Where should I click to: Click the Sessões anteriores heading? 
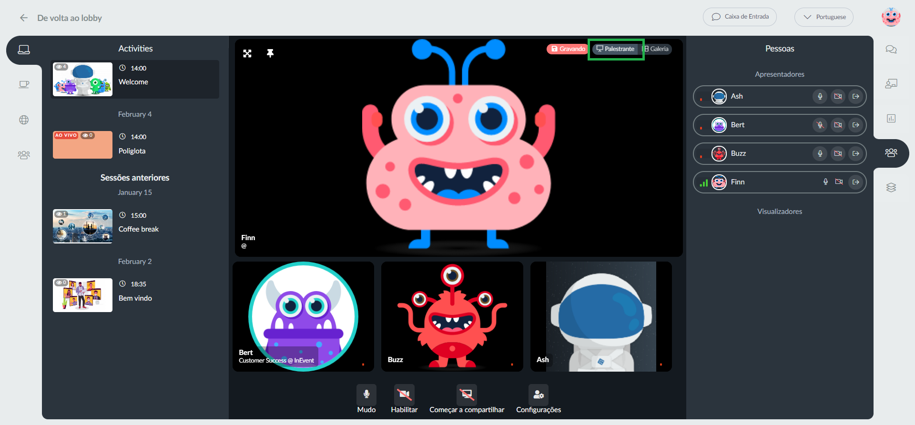[x=135, y=178]
